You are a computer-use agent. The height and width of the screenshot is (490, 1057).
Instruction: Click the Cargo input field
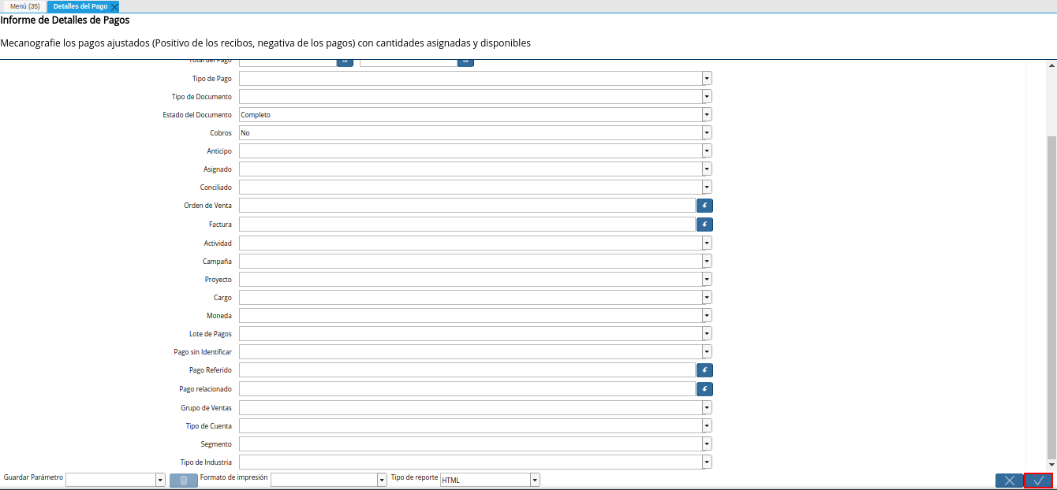(470, 298)
